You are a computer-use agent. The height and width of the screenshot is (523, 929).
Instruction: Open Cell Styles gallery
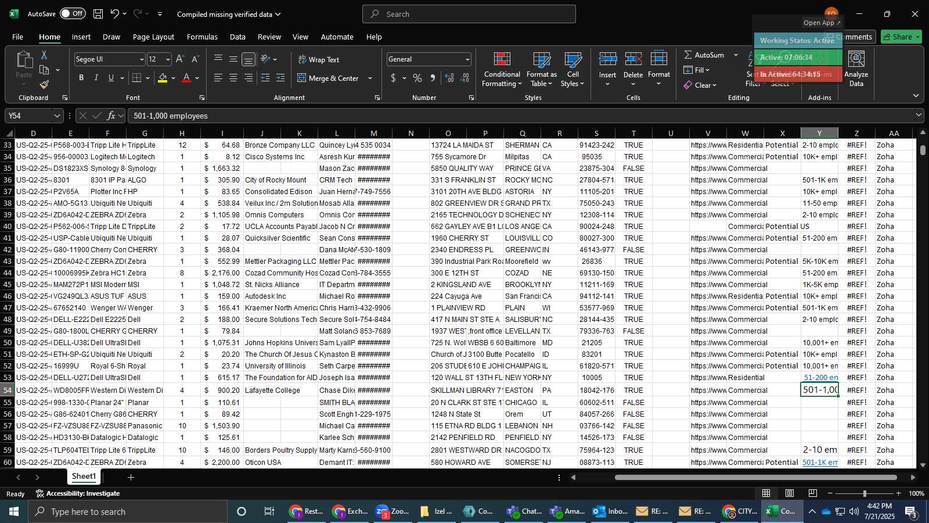pyautogui.click(x=572, y=69)
